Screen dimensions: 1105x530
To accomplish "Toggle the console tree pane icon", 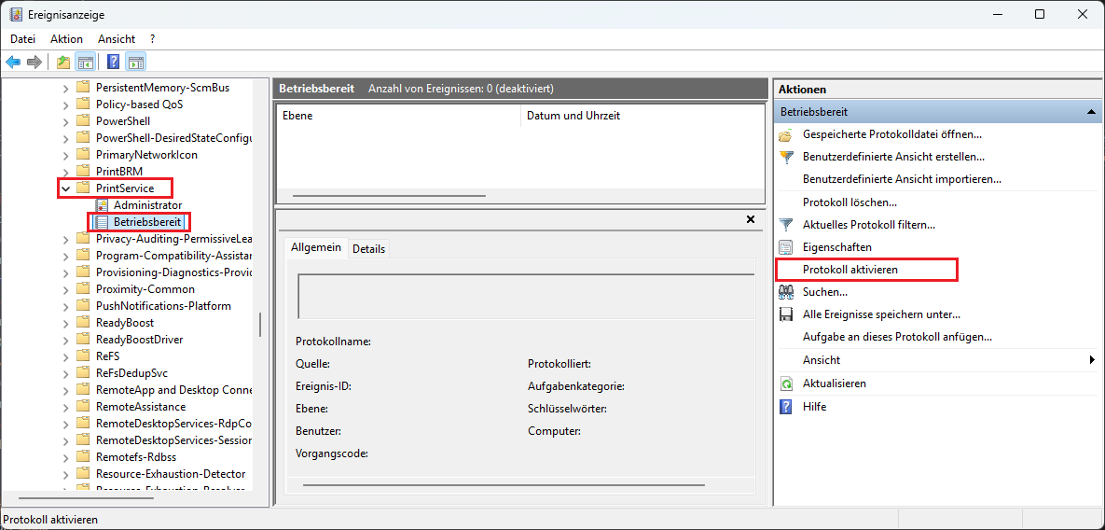I will coord(85,62).
